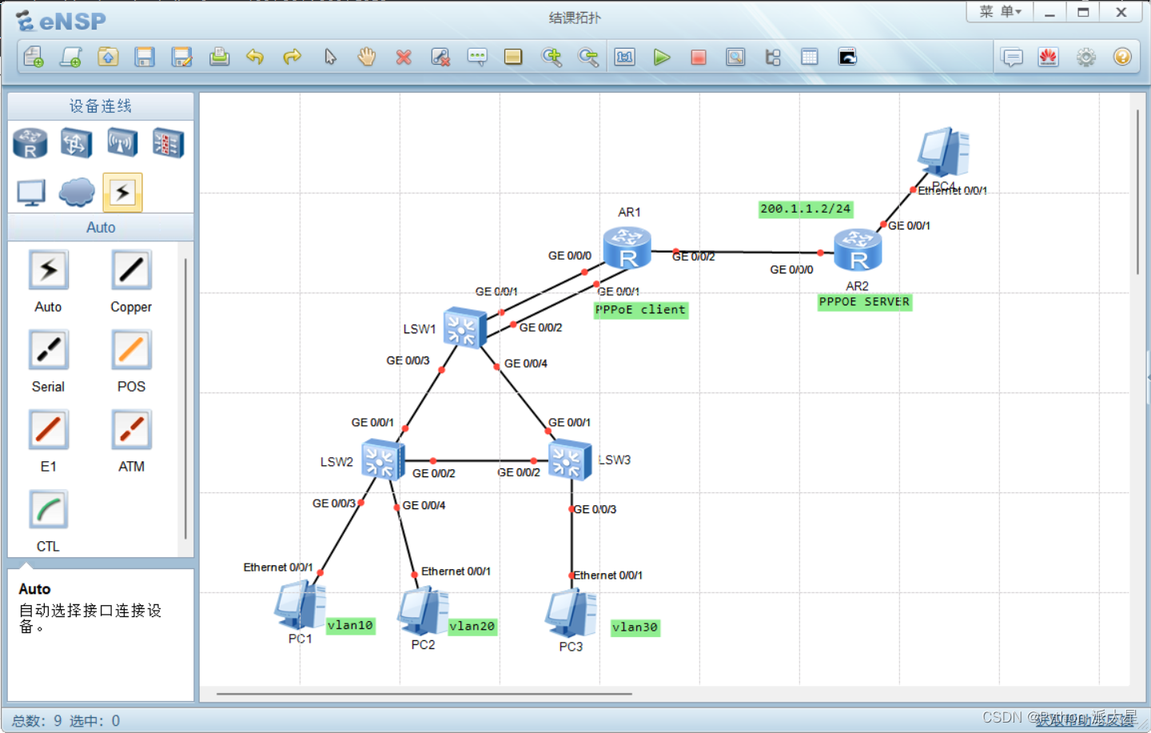Select PC1 on the canvas
Screen dimensions: 1151x733
[x=300, y=606]
